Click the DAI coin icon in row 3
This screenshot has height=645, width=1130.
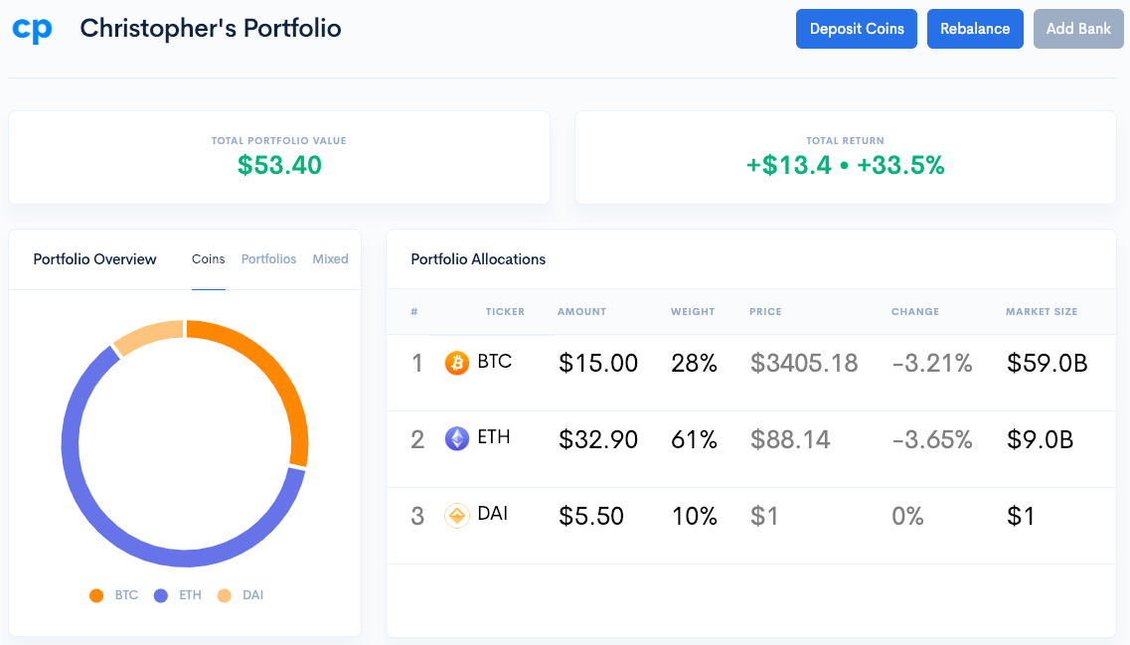pyautogui.click(x=456, y=515)
